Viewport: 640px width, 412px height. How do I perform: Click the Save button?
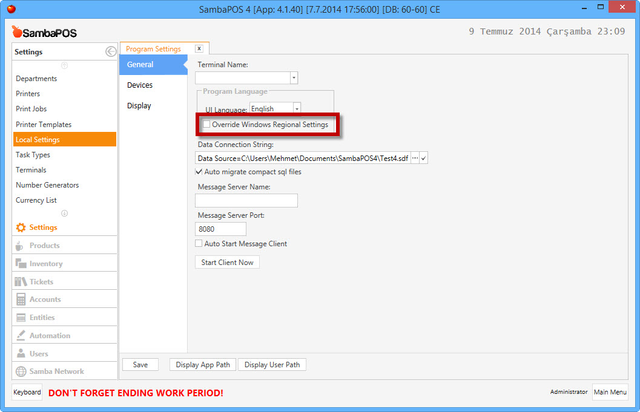(140, 365)
